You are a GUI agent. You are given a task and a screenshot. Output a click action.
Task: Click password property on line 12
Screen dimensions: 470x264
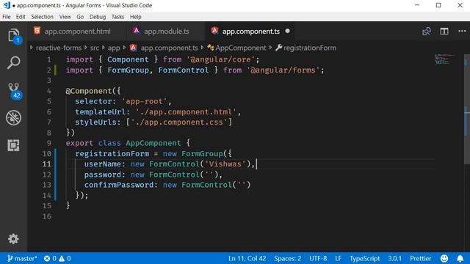coord(103,175)
